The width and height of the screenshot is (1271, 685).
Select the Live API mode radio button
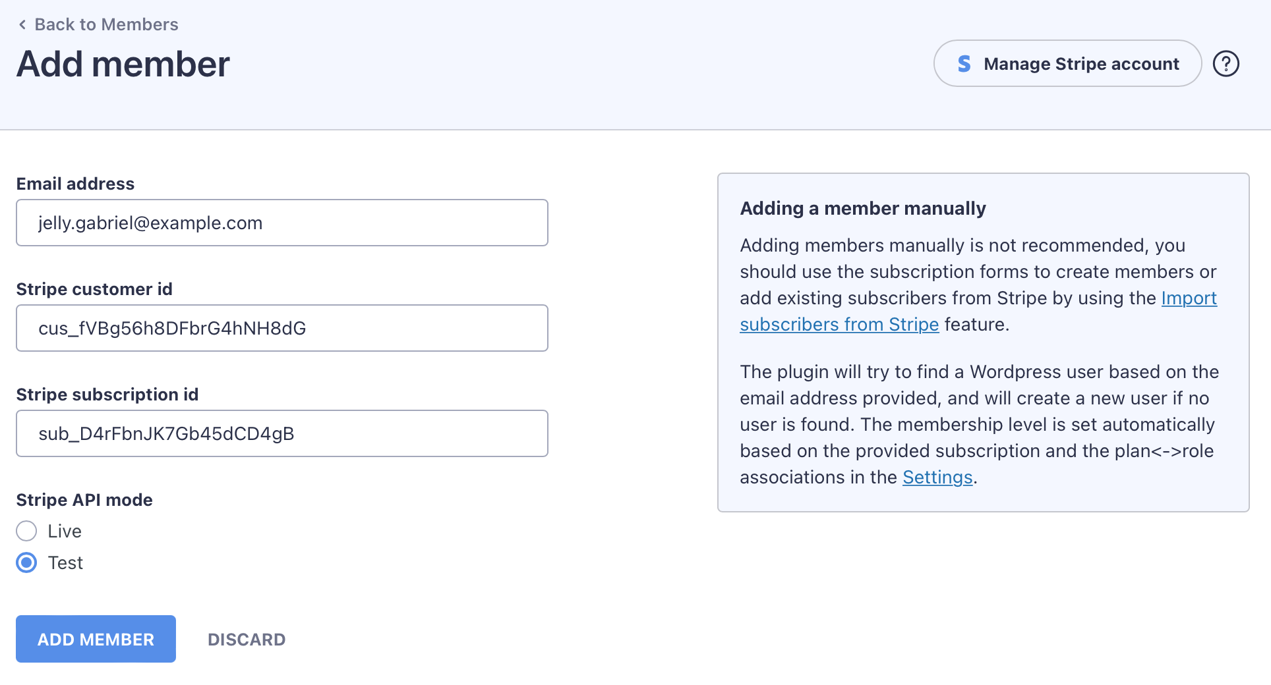[26, 531]
